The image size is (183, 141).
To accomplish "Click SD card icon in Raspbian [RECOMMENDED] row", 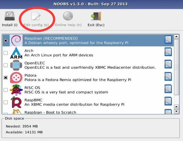I will pos(168,40).
